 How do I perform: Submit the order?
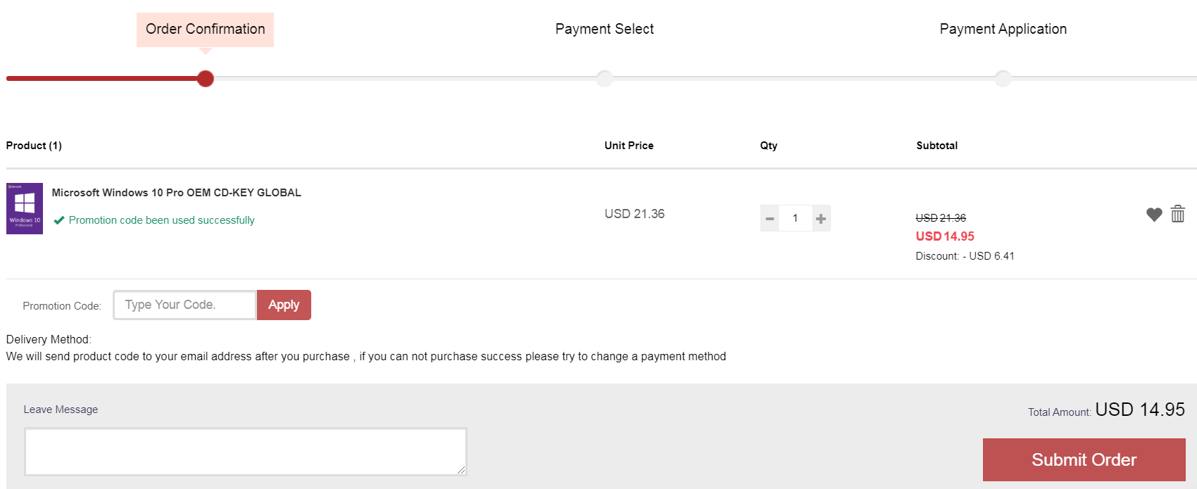1084,459
